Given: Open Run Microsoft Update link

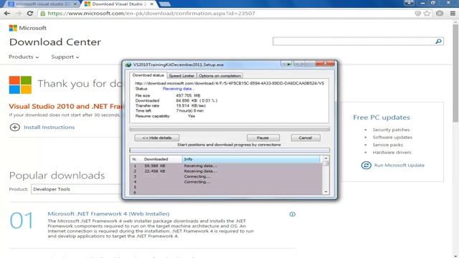Looking at the screenshot, I should click(399, 166).
